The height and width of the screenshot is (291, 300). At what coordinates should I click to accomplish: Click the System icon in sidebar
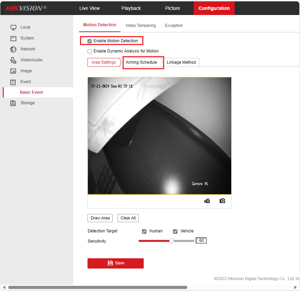coord(13,38)
